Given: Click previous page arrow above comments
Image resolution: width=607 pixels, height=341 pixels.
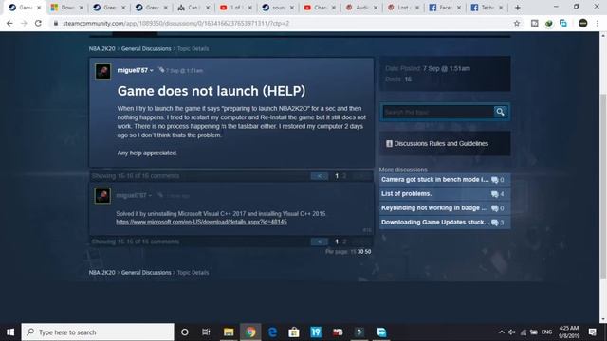Looking at the screenshot, I should [x=320, y=176].
